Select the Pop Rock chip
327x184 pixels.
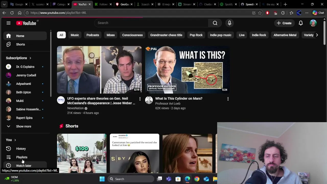click(x=196, y=35)
